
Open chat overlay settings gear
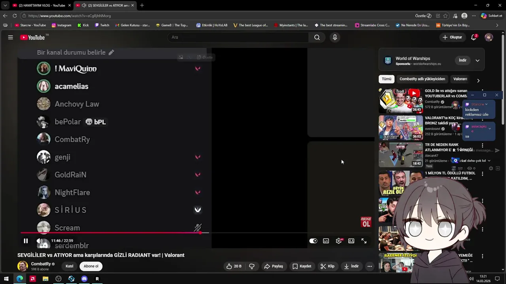tap(491, 168)
